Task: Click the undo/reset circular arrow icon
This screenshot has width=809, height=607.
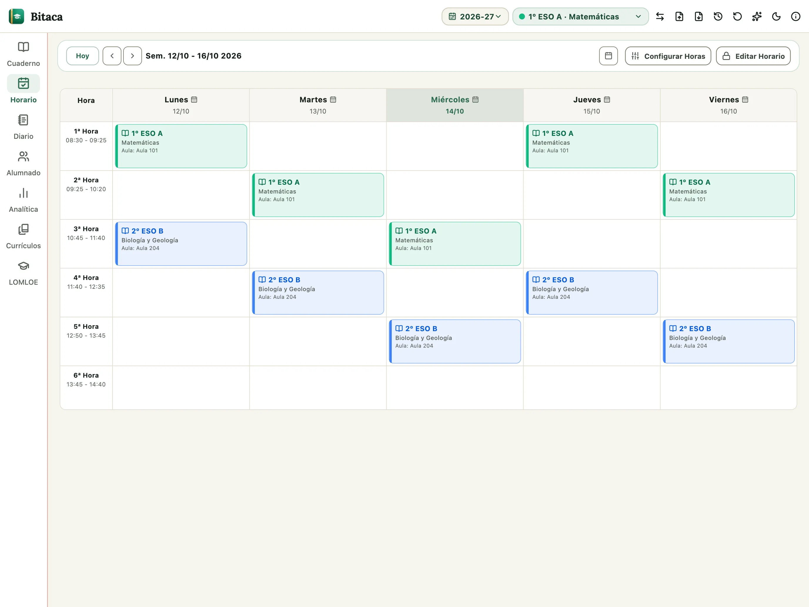Action: [737, 16]
